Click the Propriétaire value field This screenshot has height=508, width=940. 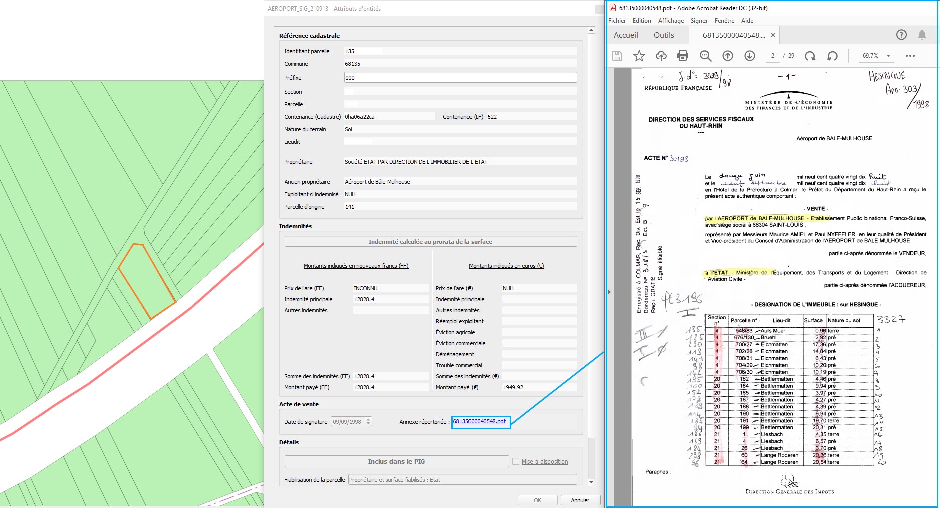coord(460,162)
